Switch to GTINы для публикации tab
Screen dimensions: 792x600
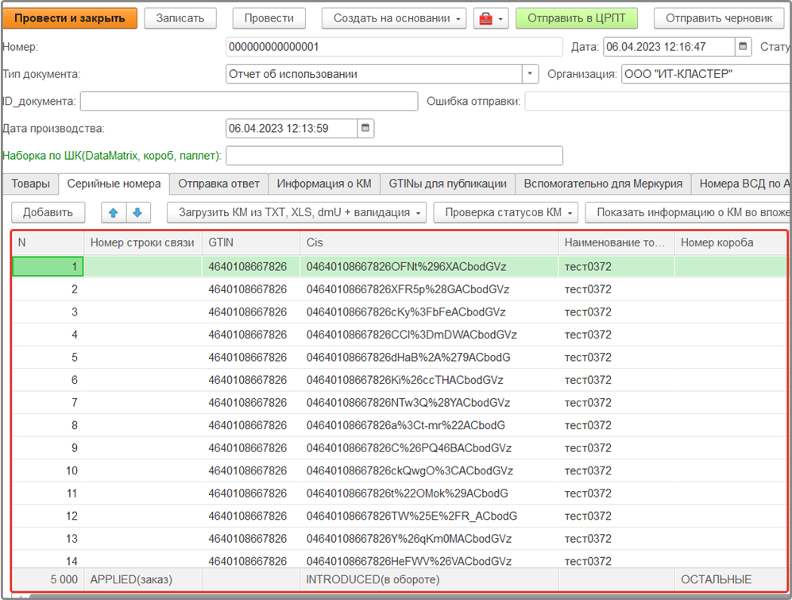(447, 184)
